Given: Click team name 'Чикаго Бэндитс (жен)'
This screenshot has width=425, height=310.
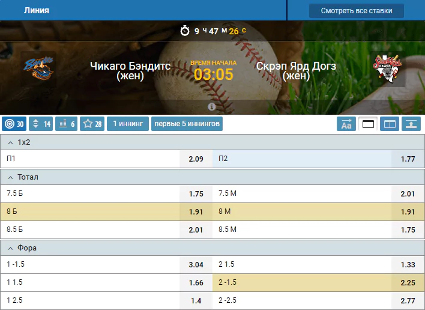Looking at the screenshot, I should (x=130, y=71).
